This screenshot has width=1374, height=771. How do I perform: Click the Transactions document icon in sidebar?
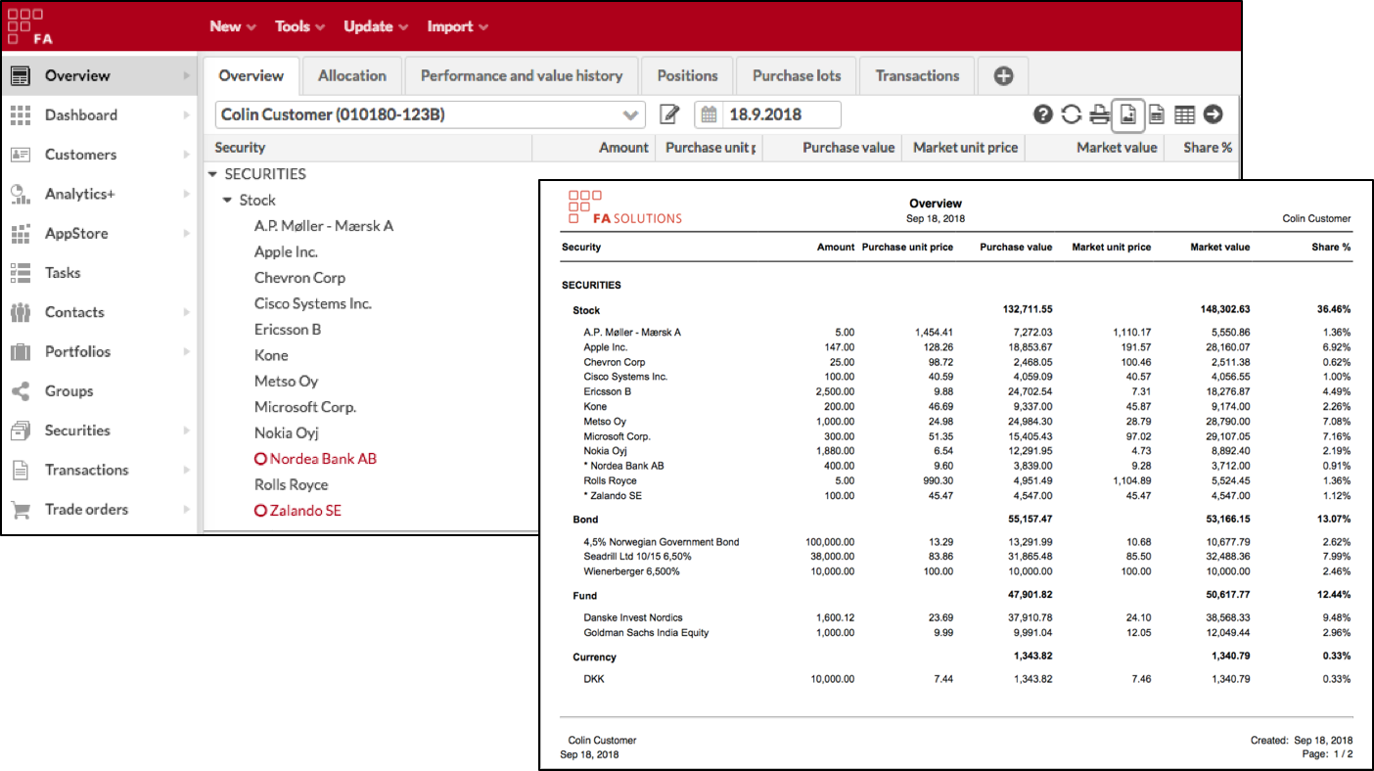click(x=21, y=470)
